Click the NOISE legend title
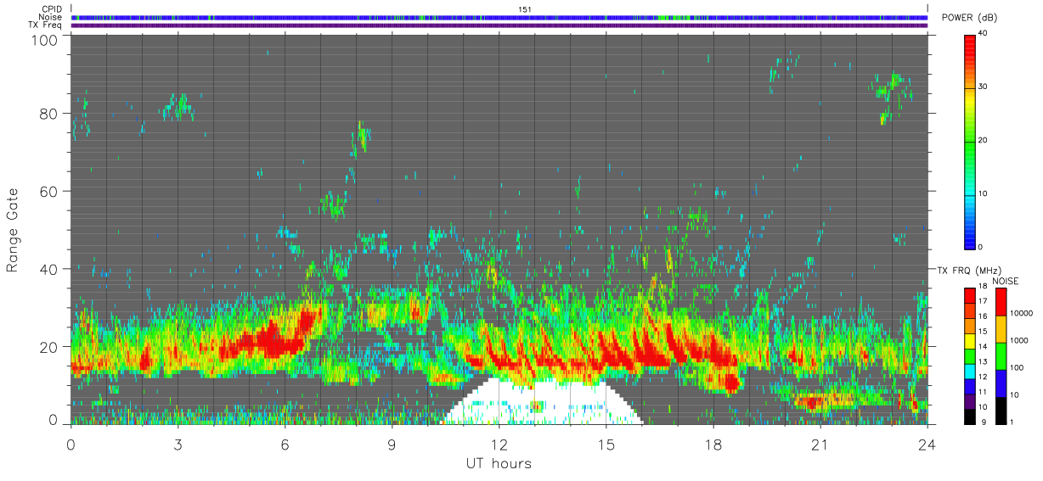Image resolution: width=1043 pixels, height=481 pixels. pos(1005,281)
